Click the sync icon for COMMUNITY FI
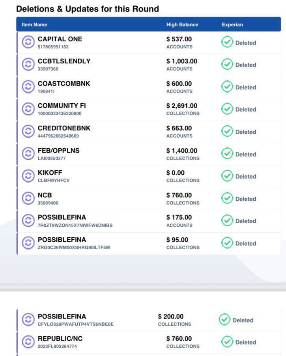 pos(28,109)
